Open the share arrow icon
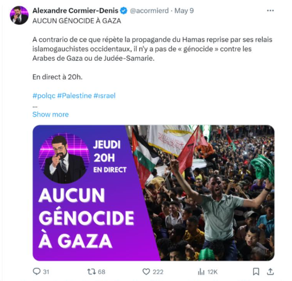 [270, 271]
